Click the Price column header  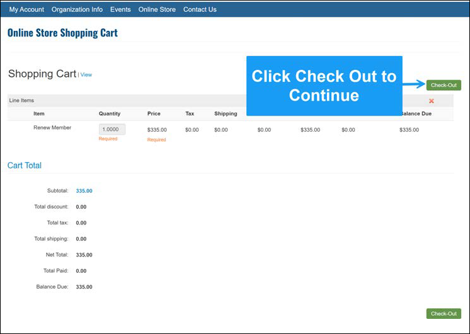tap(154, 114)
